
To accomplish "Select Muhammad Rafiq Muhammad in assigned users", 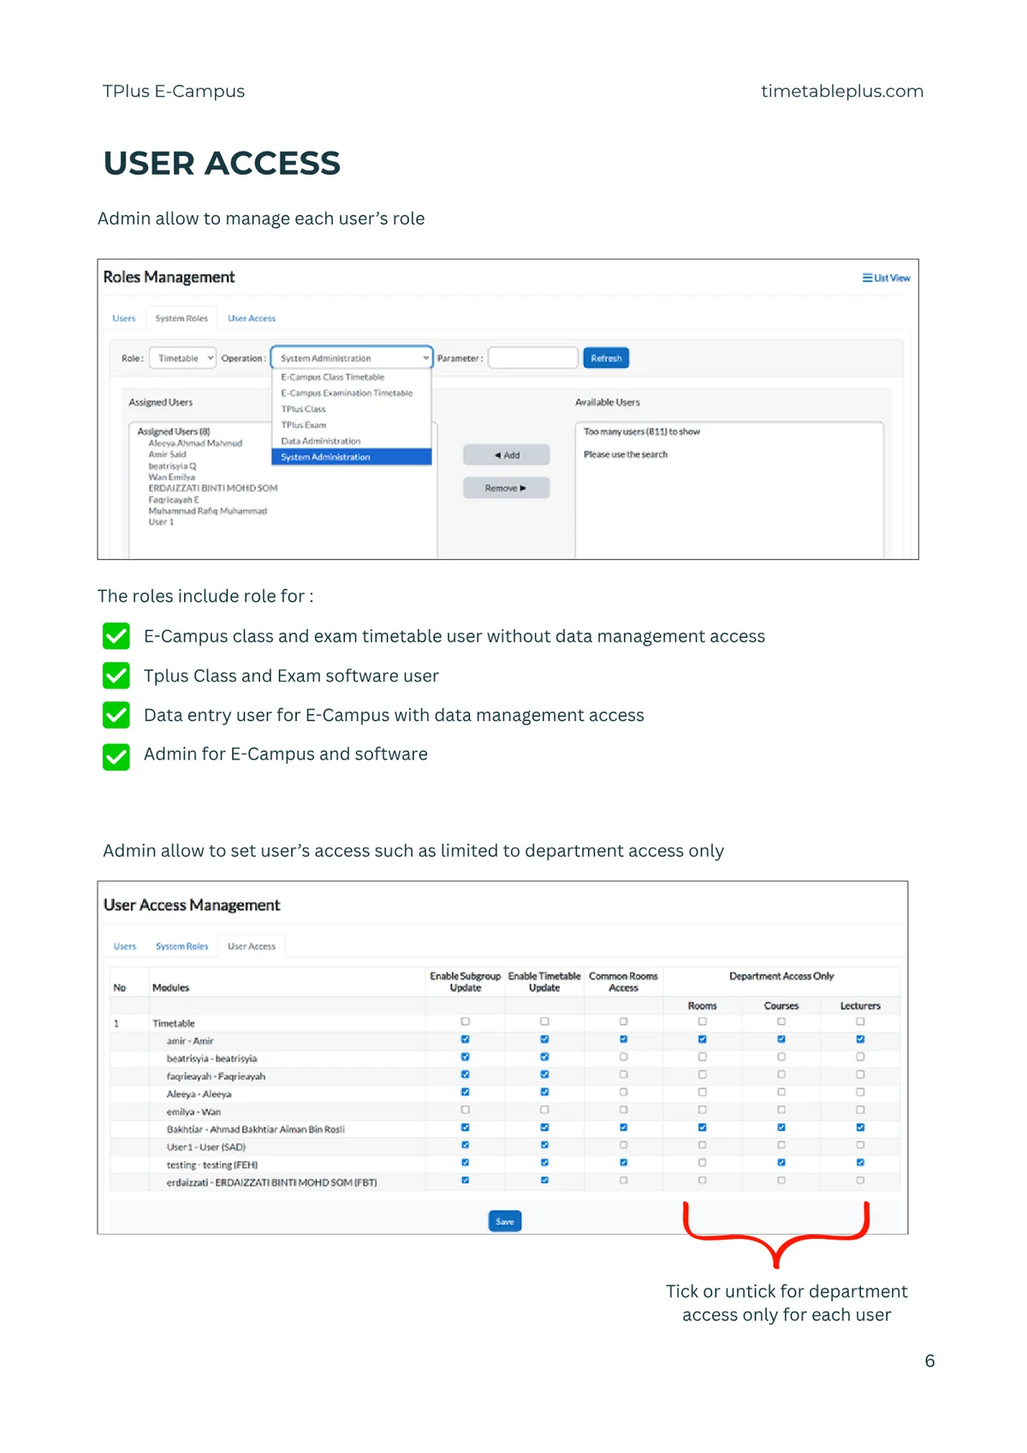I will (208, 511).
